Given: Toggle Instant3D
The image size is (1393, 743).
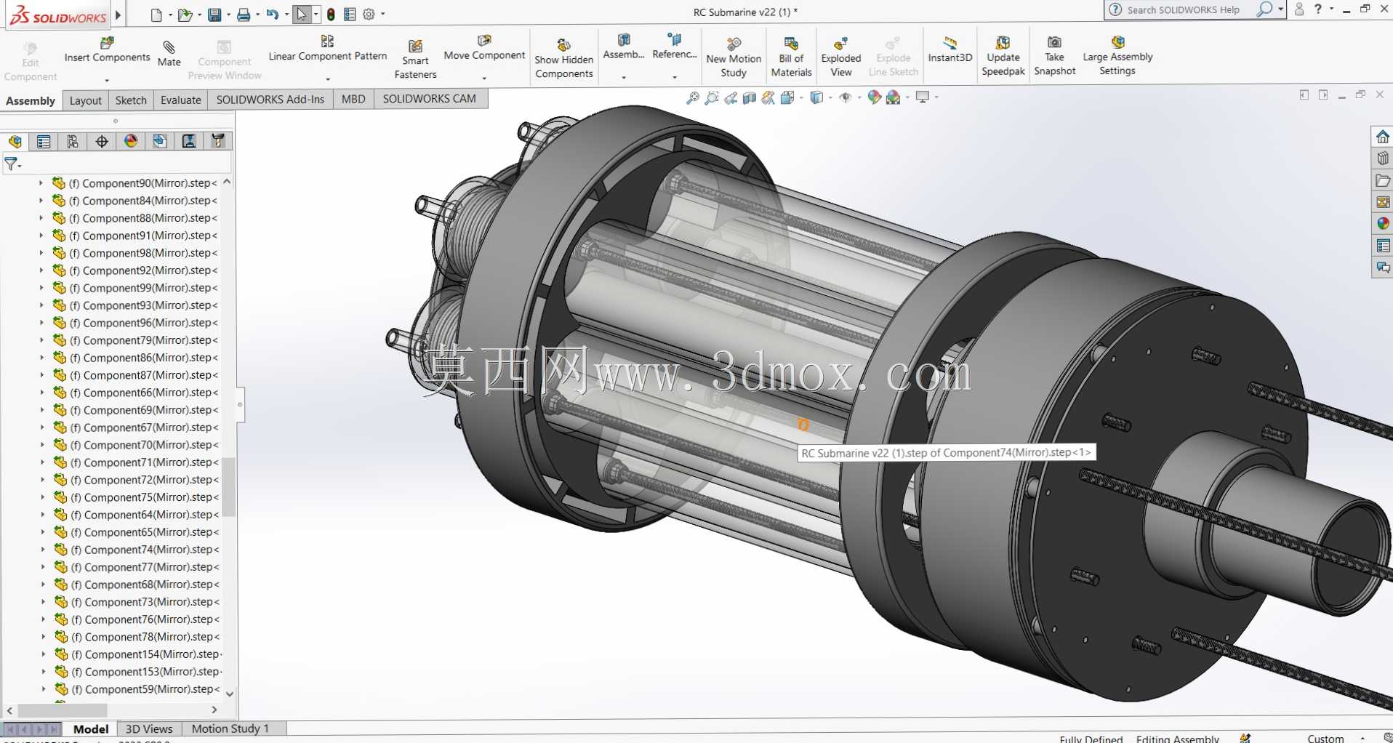Looking at the screenshot, I should [x=950, y=49].
